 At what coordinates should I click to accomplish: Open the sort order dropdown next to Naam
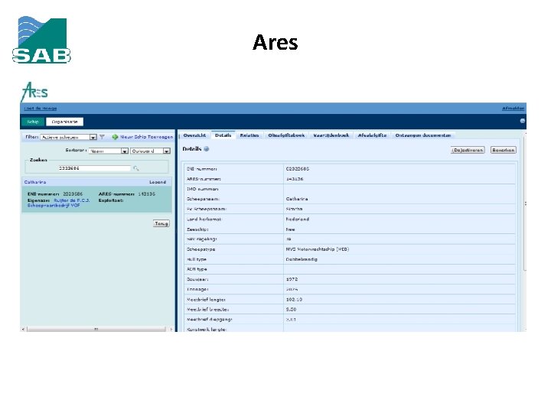151,151
